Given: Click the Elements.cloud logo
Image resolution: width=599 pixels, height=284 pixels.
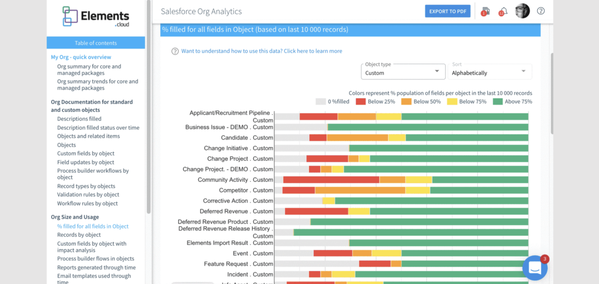Looking at the screenshot, I should [96, 17].
